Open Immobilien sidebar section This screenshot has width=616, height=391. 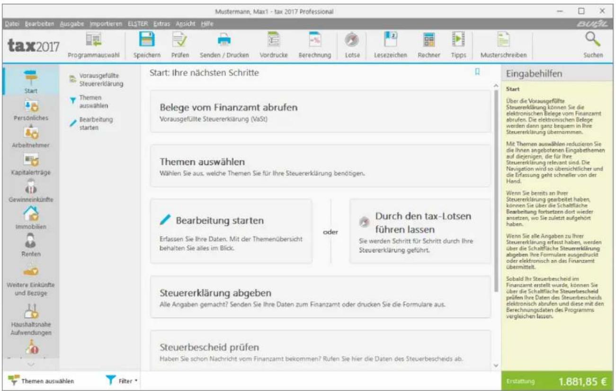pyautogui.click(x=31, y=218)
